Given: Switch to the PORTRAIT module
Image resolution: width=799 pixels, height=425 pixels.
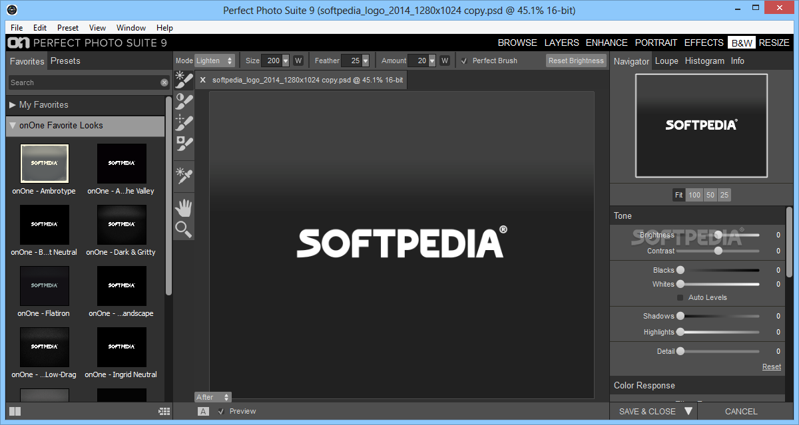Looking at the screenshot, I should (656, 43).
